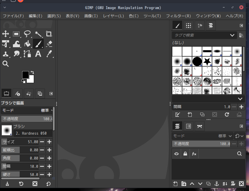Image resolution: width=249 pixels, height=191 pixels.
Task: Select the star-shaped brush thumbnail
Action: pyautogui.click(x=207, y=61)
